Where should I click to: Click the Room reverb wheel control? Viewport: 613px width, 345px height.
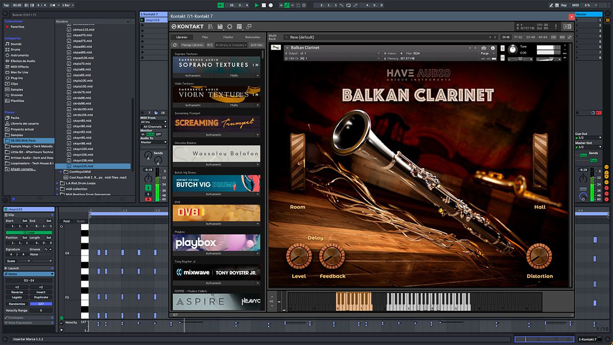(x=297, y=162)
